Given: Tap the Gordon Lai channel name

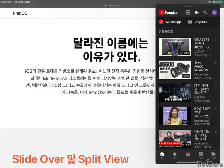Looking at the screenshot, I should point(202,74).
